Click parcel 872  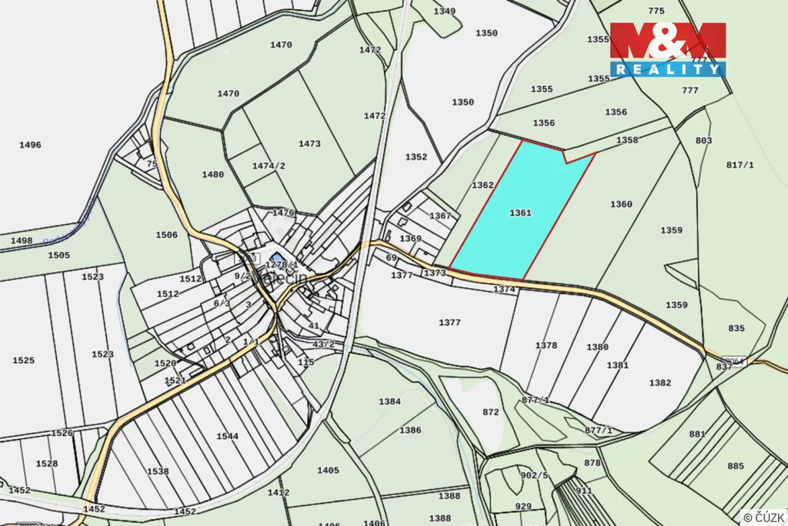[x=490, y=412]
